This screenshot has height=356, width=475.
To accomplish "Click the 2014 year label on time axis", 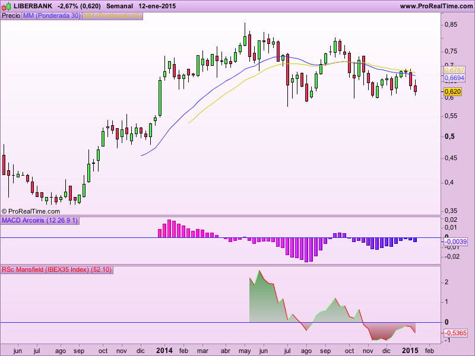I will click(x=164, y=351).
